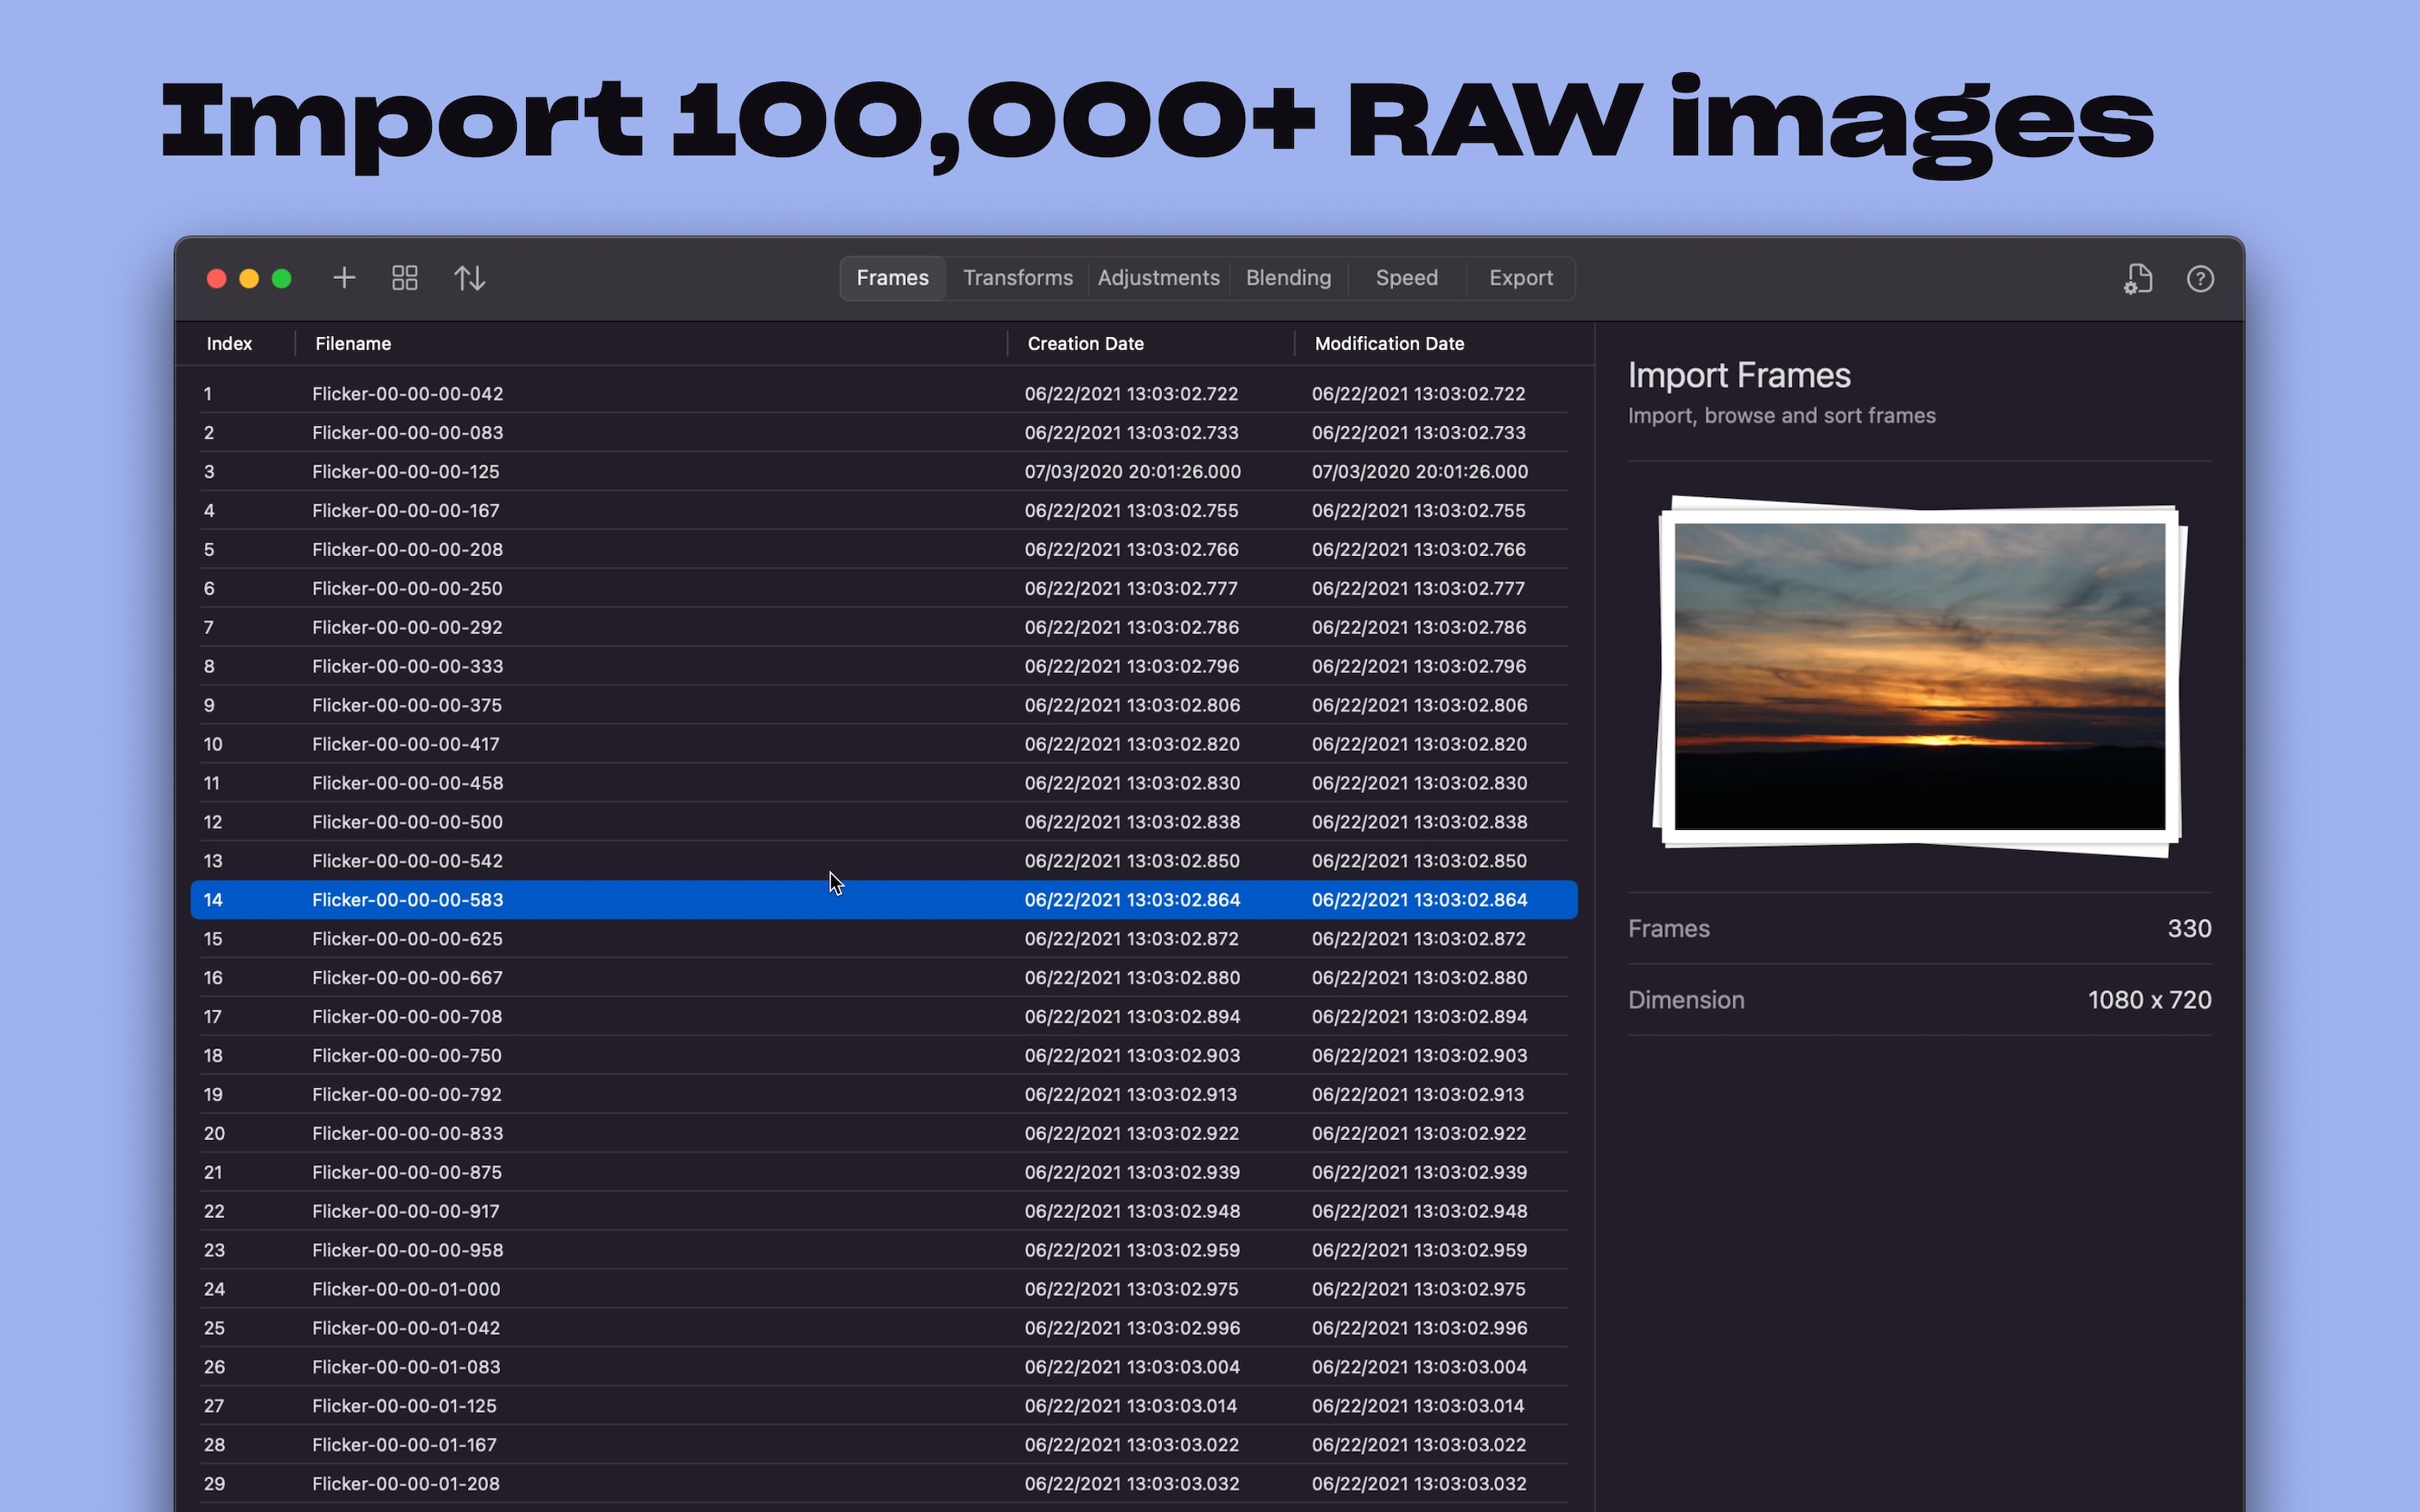Click the plus icon to add frames
This screenshot has width=2420, height=1512.
point(344,278)
